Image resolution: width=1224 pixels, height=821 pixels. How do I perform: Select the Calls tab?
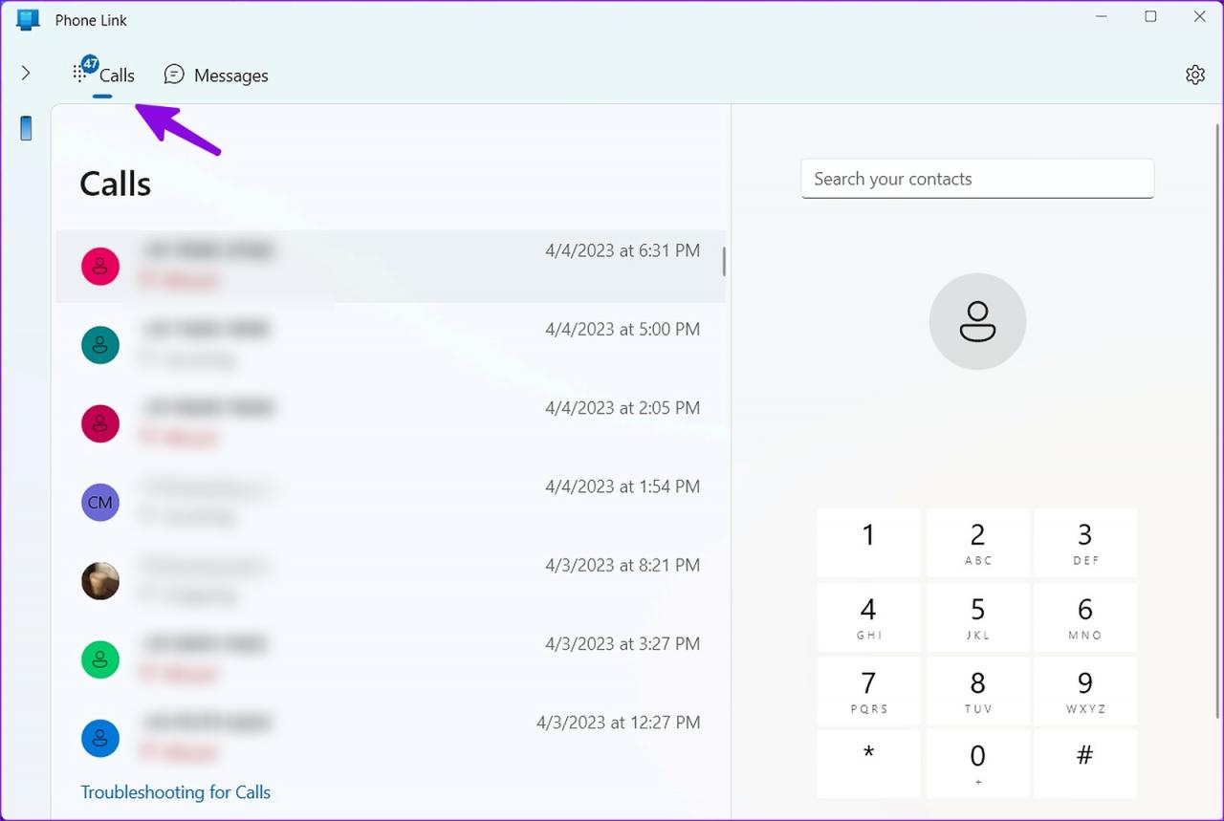[105, 76]
